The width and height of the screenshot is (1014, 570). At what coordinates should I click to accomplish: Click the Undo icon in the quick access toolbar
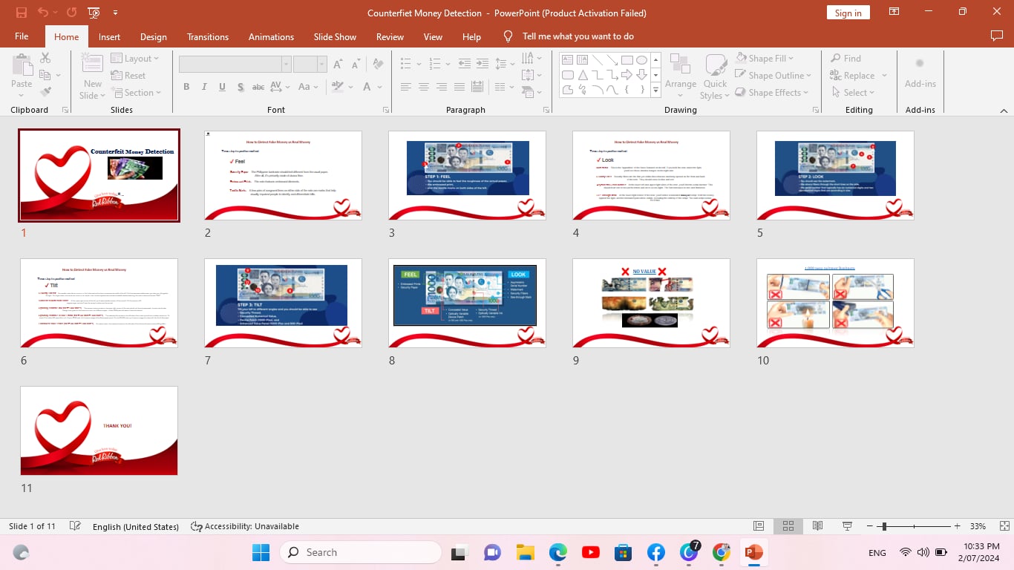(42, 13)
